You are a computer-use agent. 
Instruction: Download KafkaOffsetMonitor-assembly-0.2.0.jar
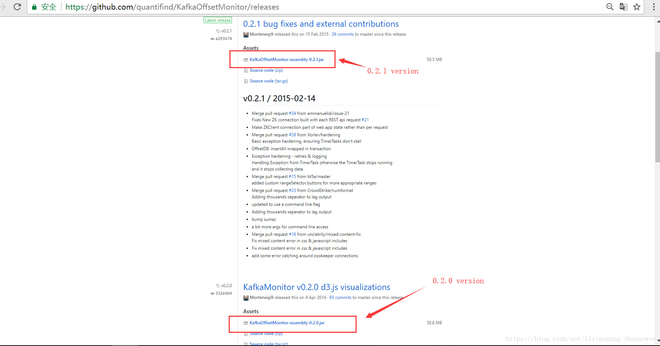(287, 323)
